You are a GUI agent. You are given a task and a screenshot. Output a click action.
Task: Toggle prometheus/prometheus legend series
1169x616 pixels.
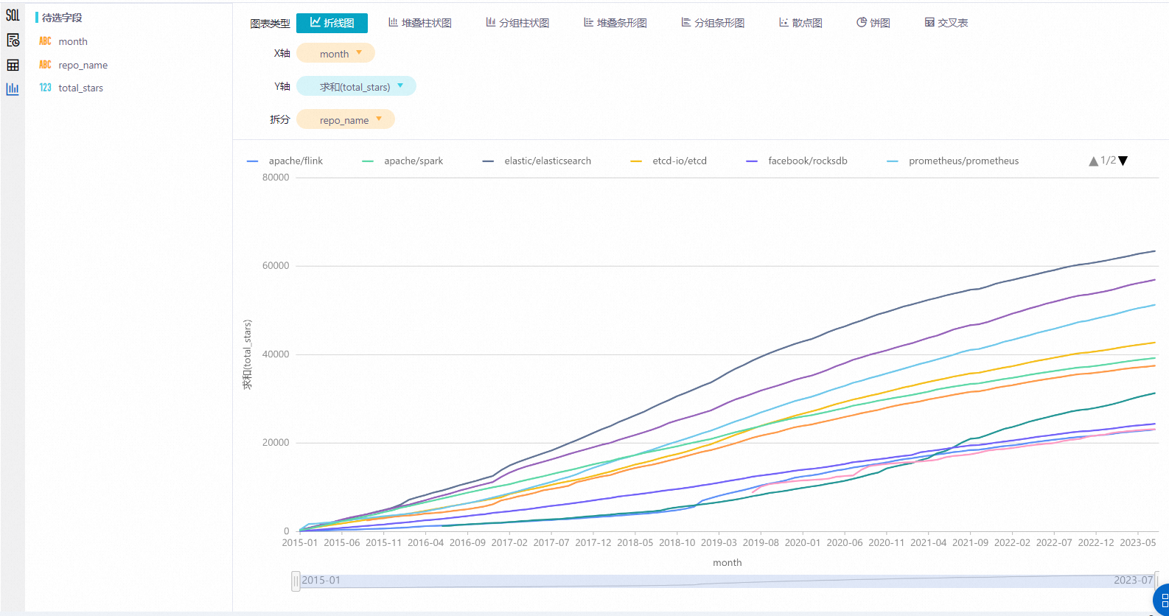(954, 161)
